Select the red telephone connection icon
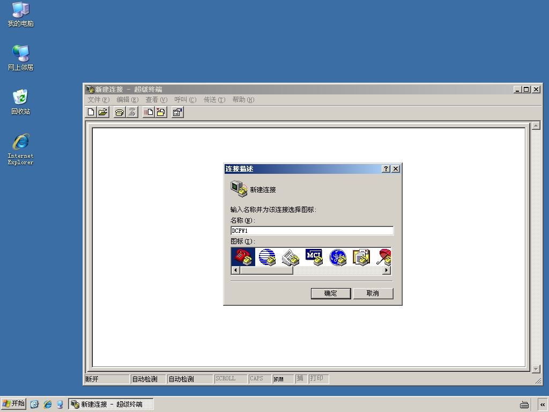Viewport: 549px width, 412px height. [x=243, y=257]
